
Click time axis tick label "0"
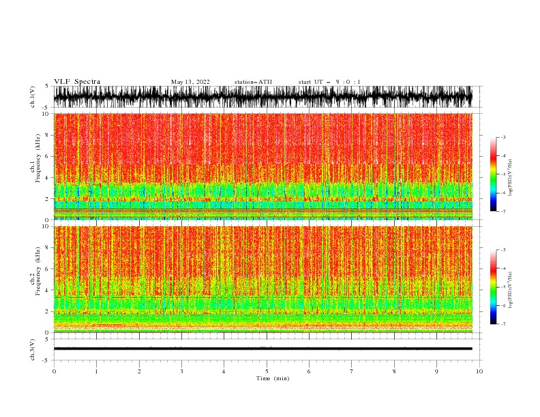(54, 371)
